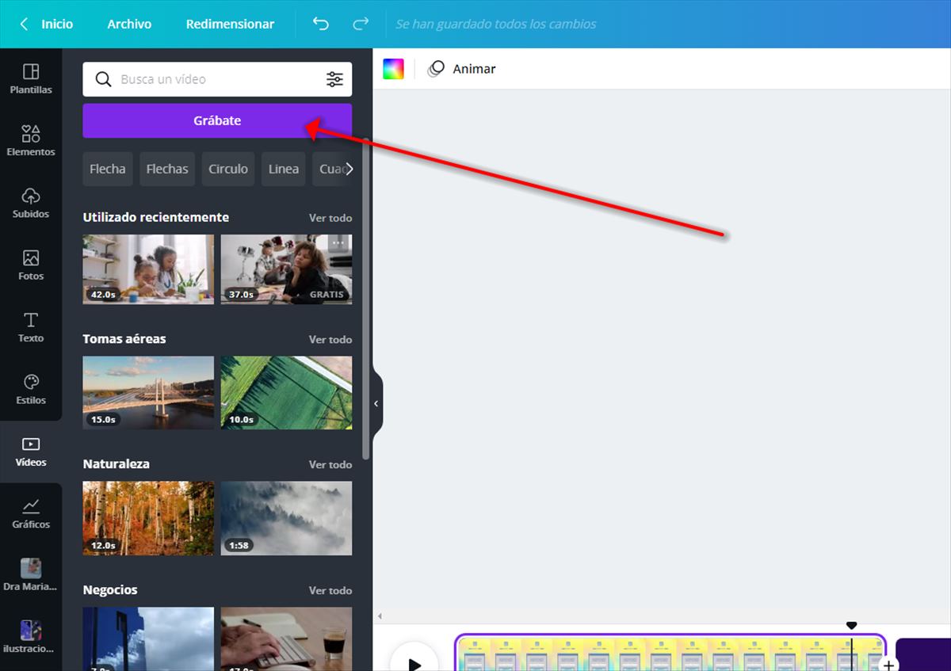Open the Elementos sidebar panel
Viewport: 951px width, 671px height.
31,140
